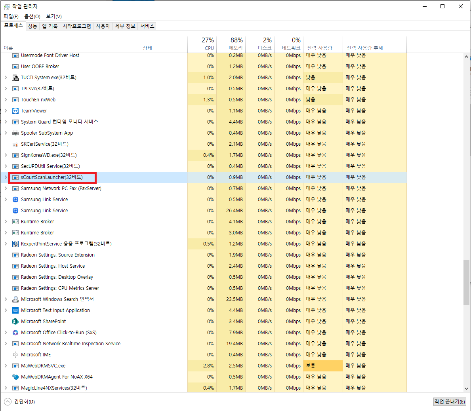
Task: Click the MaWebDRMSVC.exe icon
Action: [15, 366]
